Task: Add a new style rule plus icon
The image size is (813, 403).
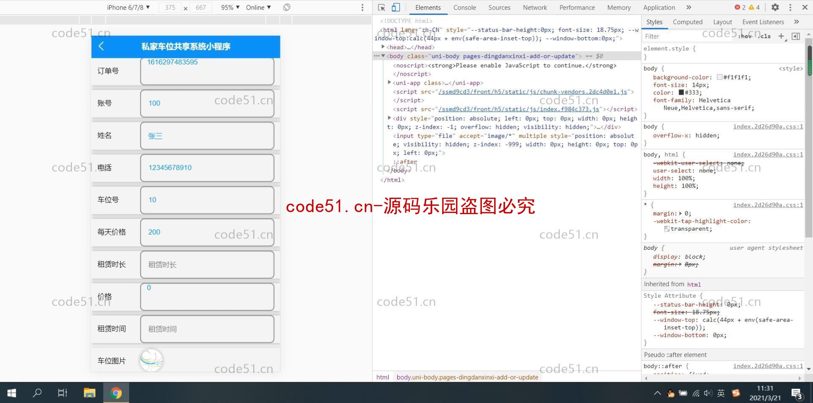Action: pyautogui.click(x=781, y=36)
